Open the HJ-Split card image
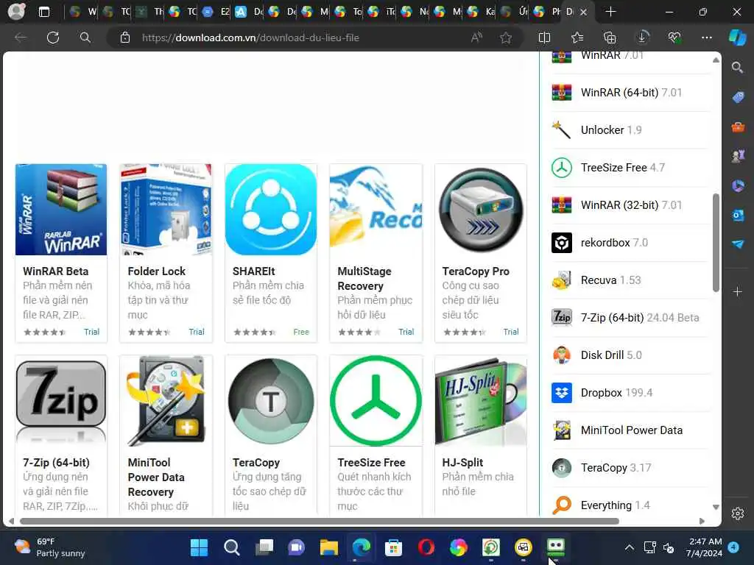The image size is (754, 565). [481, 401]
